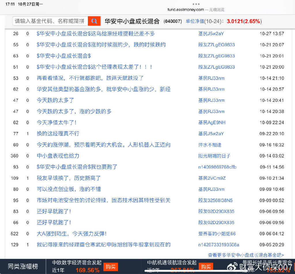Open post '可以投点创业板,涨的不错'
The image size is (295, 274).
click(x=69, y=189)
